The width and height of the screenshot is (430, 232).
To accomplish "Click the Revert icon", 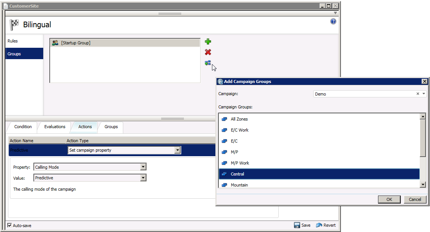I will coord(319,225).
